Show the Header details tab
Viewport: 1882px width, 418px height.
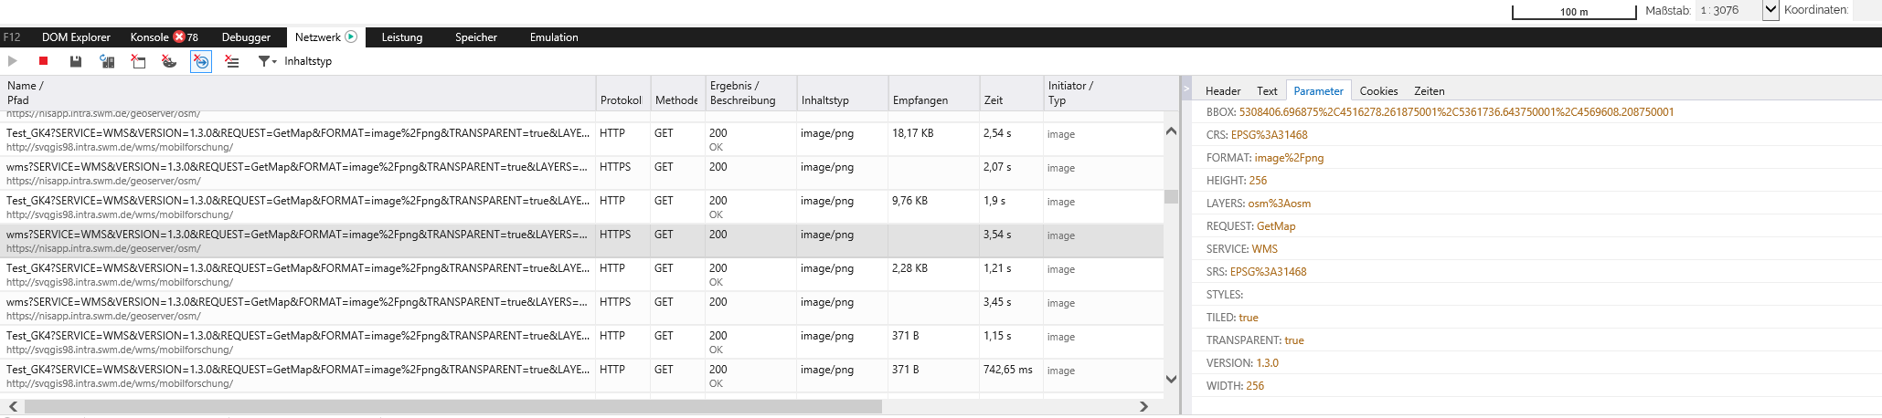point(1223,91)
